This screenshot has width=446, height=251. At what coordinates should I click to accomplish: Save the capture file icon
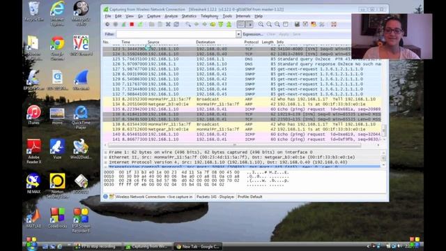point(160,24)
